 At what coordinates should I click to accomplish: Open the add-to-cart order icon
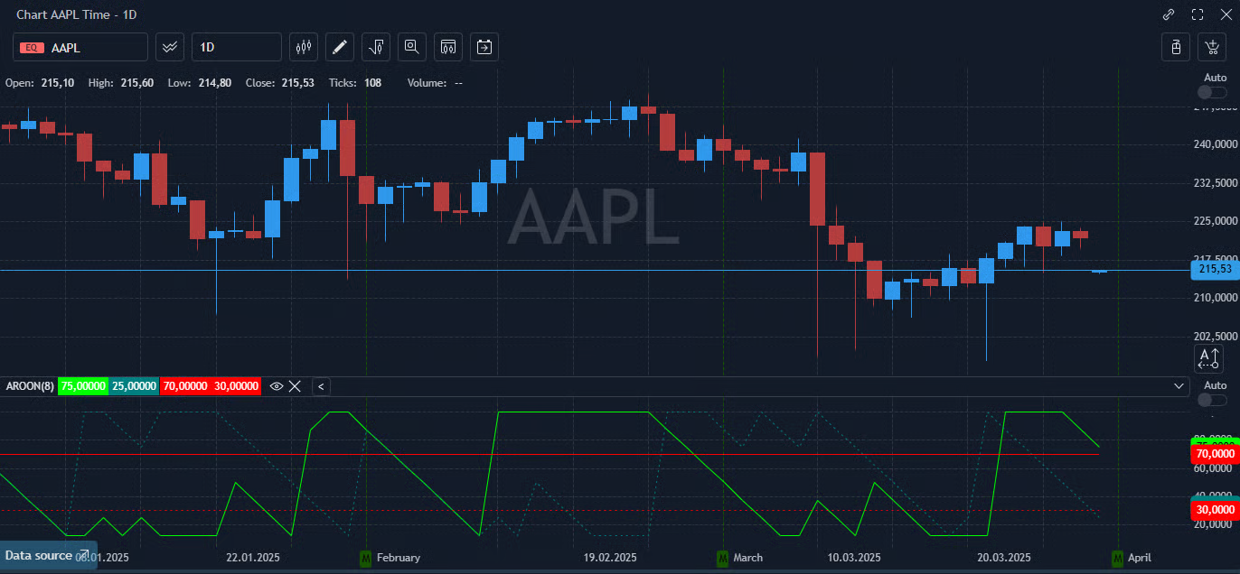1211,47
